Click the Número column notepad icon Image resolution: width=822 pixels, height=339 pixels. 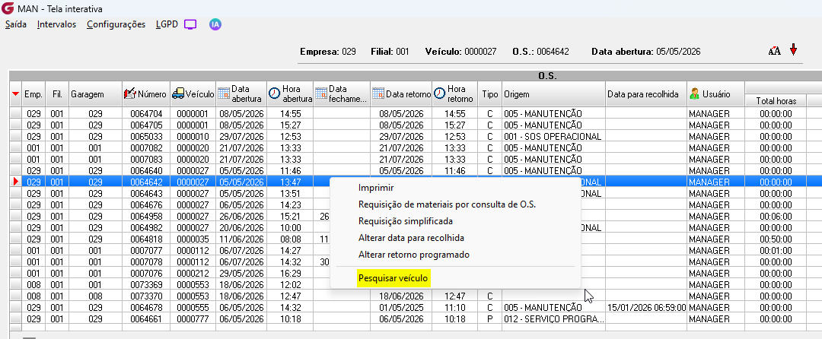pyautogui.click(x=130, y=93)
